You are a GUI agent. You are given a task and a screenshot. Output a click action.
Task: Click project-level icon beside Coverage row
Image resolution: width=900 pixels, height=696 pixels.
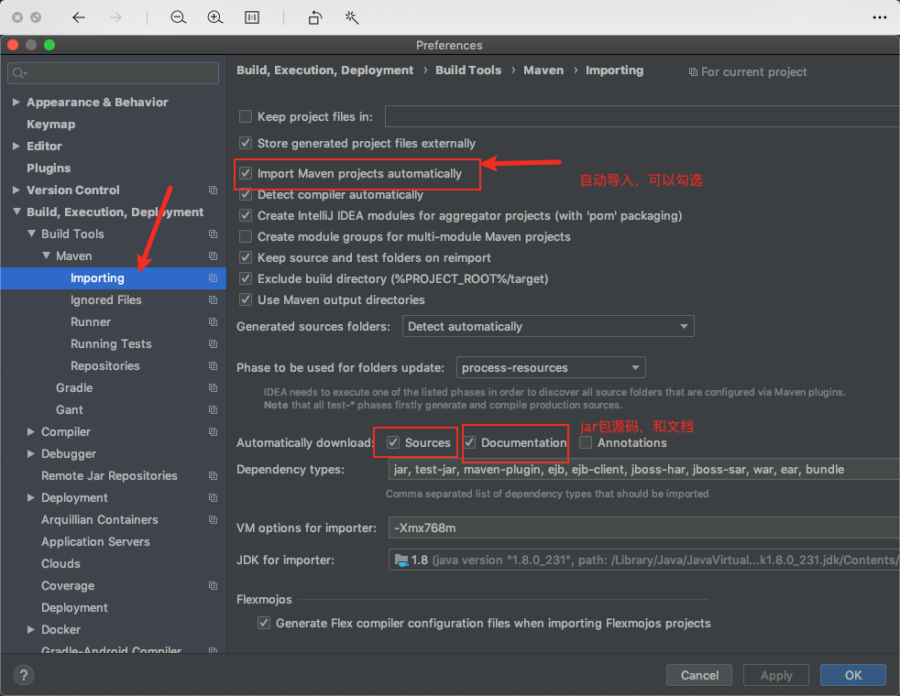point(213,585)
